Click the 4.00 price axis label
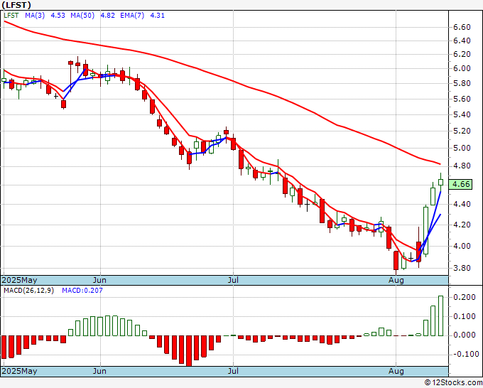This screenshot has height=388, width=483. (x=462, y=246)
